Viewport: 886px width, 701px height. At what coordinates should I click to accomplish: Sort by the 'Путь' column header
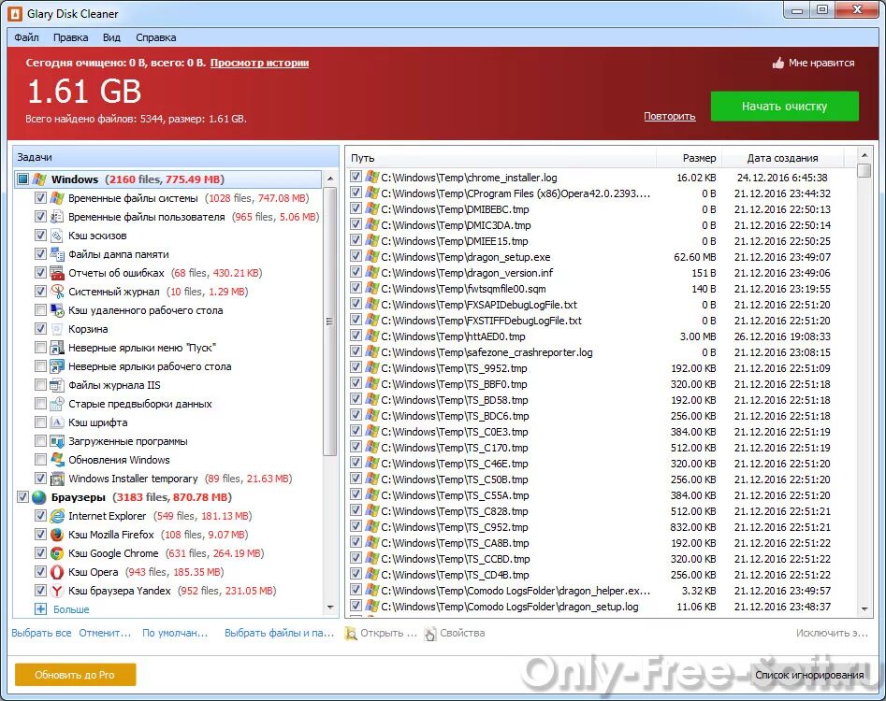click(x=501, y=158)
